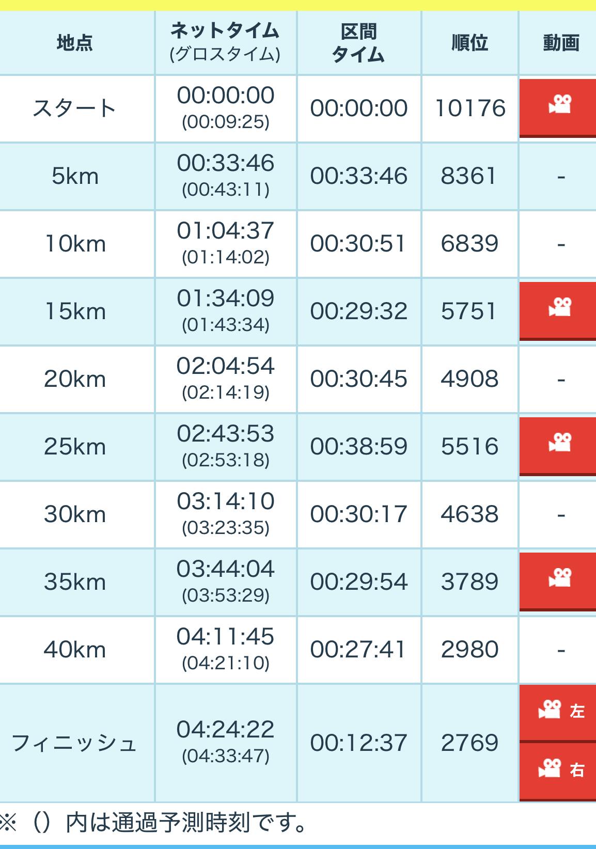Click the 区間タイム column header

pyautogui.click(x=358, y=43)
